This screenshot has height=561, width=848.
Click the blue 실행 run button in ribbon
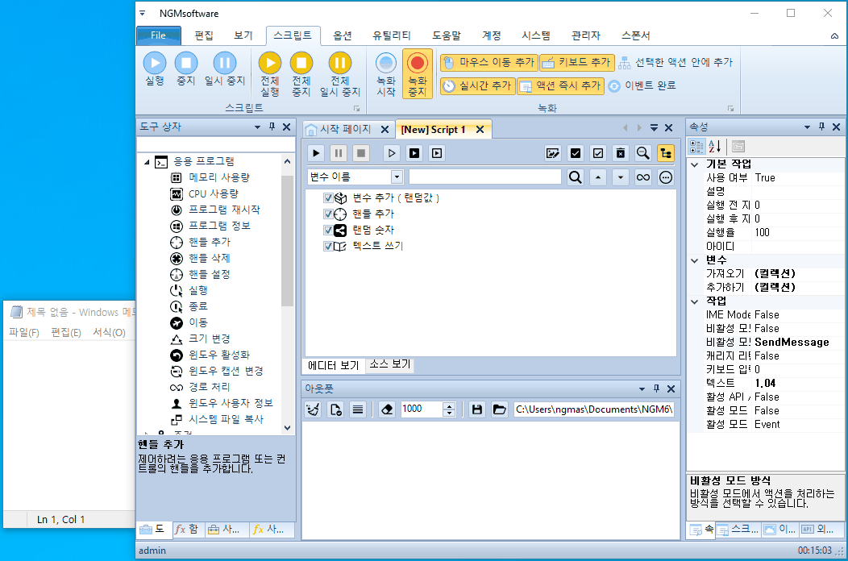(x=155, y=69)
